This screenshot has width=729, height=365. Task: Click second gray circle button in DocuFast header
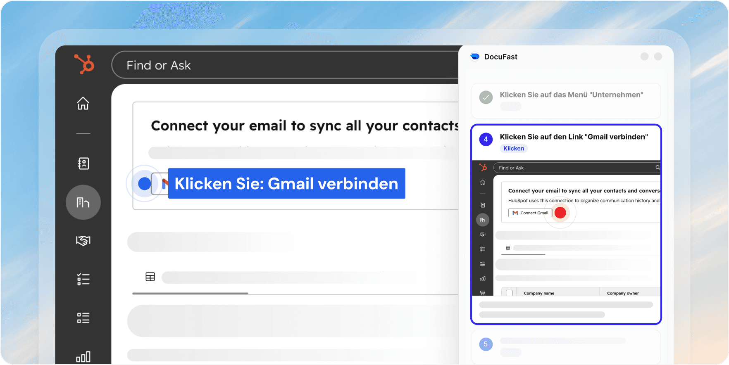(x=658, y=57)
